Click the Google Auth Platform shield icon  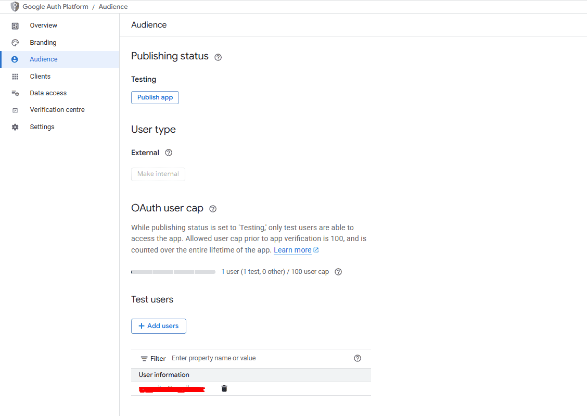pyautogui.click(x=15, y=7)
